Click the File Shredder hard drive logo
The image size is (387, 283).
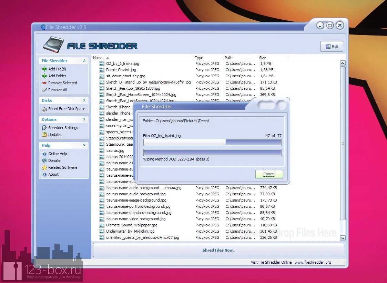pyautogui.click(x=53, y=45)
